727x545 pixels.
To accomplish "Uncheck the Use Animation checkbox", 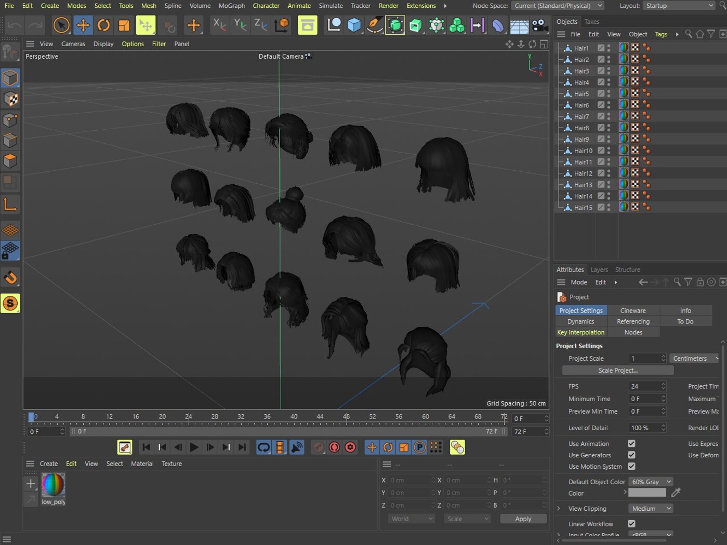I will pyautogui.click(x=631, y=444).
